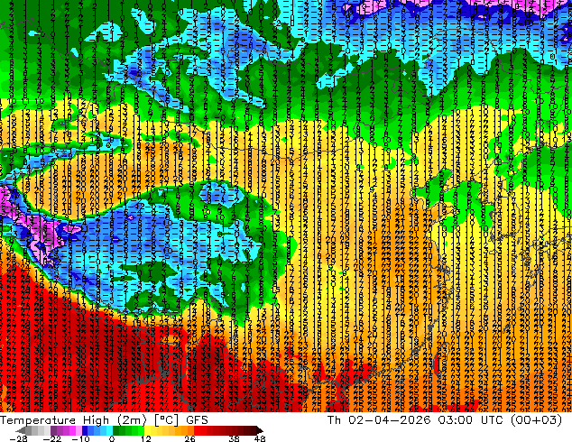Click the 'Temperature High (2m) [°C] GFS' title

(104, 420)
